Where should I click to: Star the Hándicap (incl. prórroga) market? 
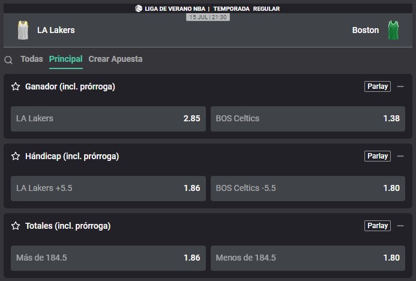[16, 156]
